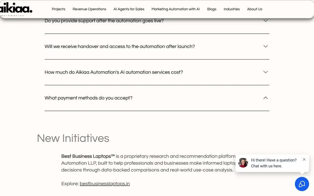Screen dimensions: 314x196
Task: Go to AI Agents for Sales
Action: point(129,9)
